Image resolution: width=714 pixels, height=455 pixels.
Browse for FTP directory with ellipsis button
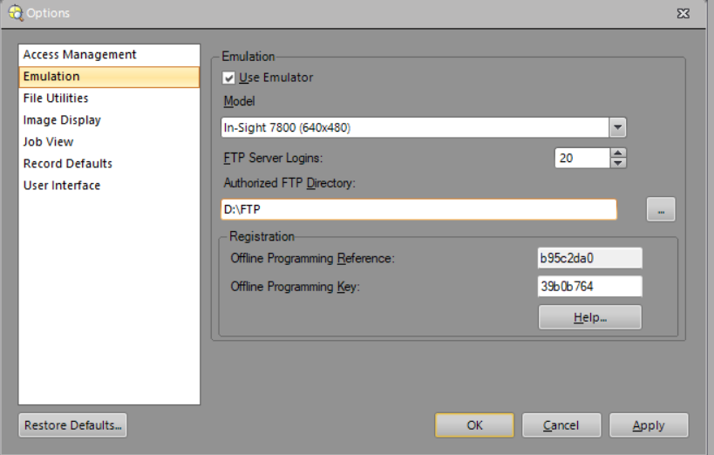click(x=661, y=209)
